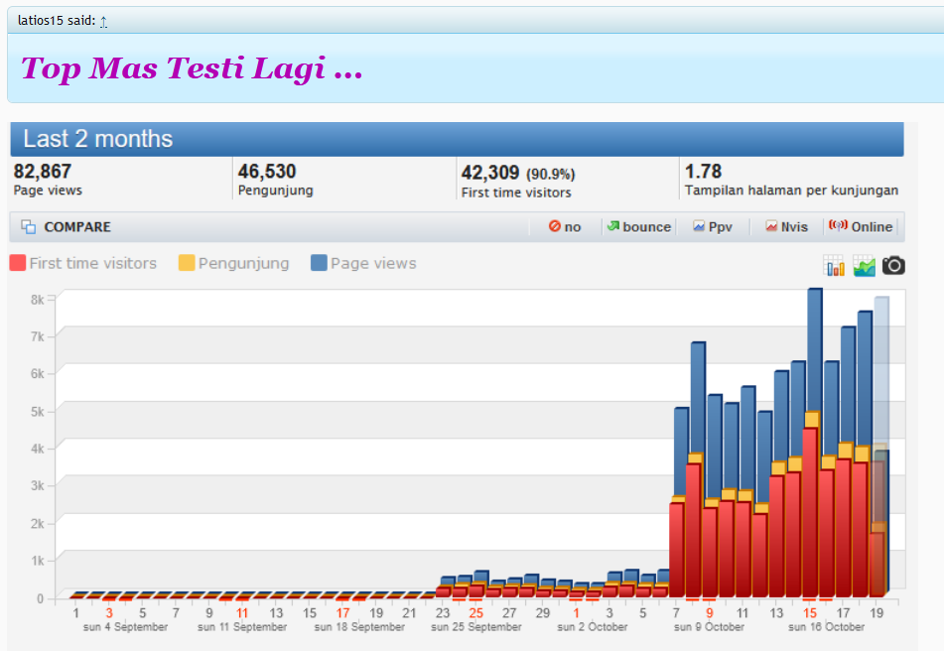Click the "27" date label on x-axis
Screen dimensions: 944x651
(x=509, y=613)
